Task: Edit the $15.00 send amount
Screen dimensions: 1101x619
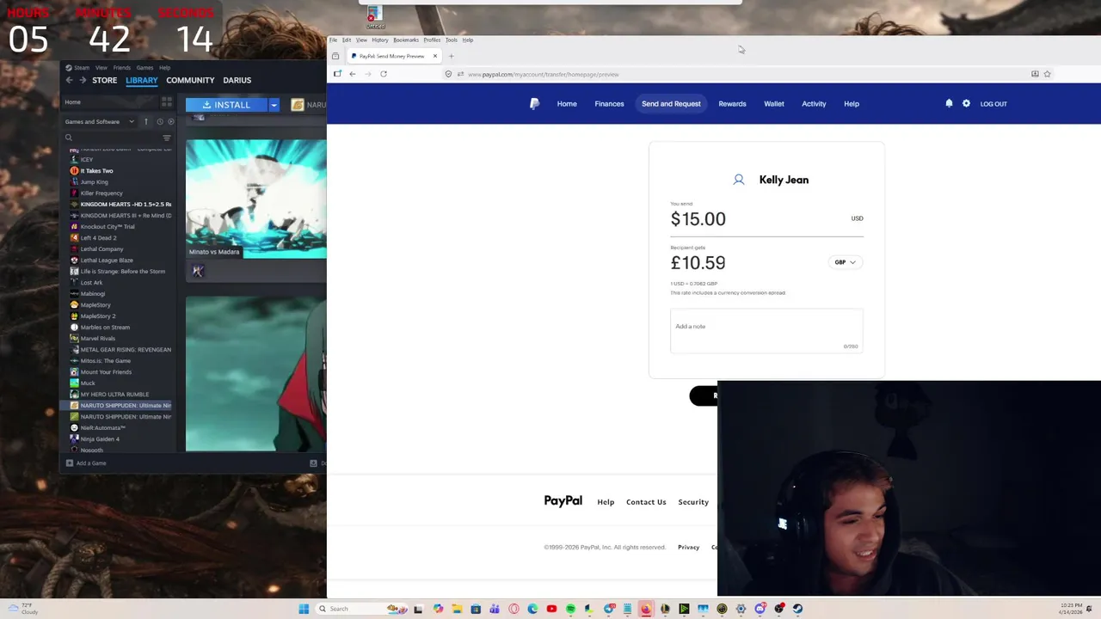Action: click(698, 219)
